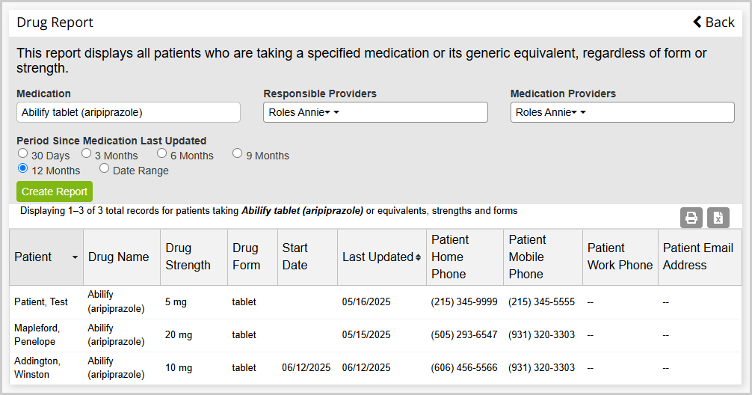This screenshot has width=752, height=395.
Task: Select the Mapleford, Penelope patient row
Action: [x=375, y=335]
